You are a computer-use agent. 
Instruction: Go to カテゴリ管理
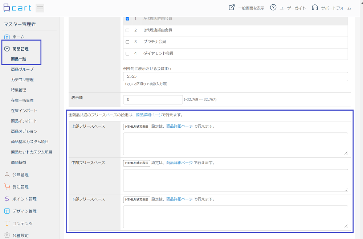click(22, 79)
